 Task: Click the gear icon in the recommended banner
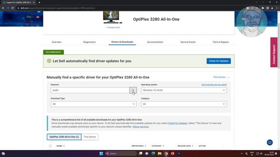(x=49, y=61)
